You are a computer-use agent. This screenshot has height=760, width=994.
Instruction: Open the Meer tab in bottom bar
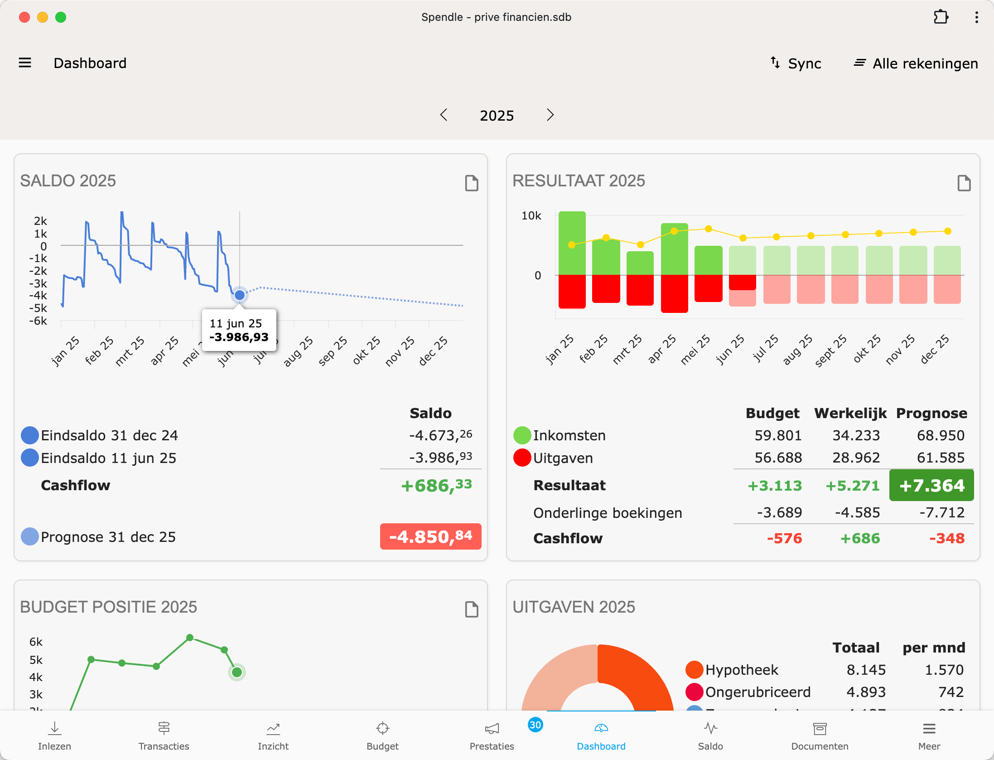(x=929, y=736)
